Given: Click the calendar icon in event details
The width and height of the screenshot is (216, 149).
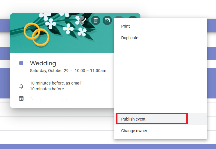Looking at the screenshot, I should pyautogui.click(x=21, y=98).
